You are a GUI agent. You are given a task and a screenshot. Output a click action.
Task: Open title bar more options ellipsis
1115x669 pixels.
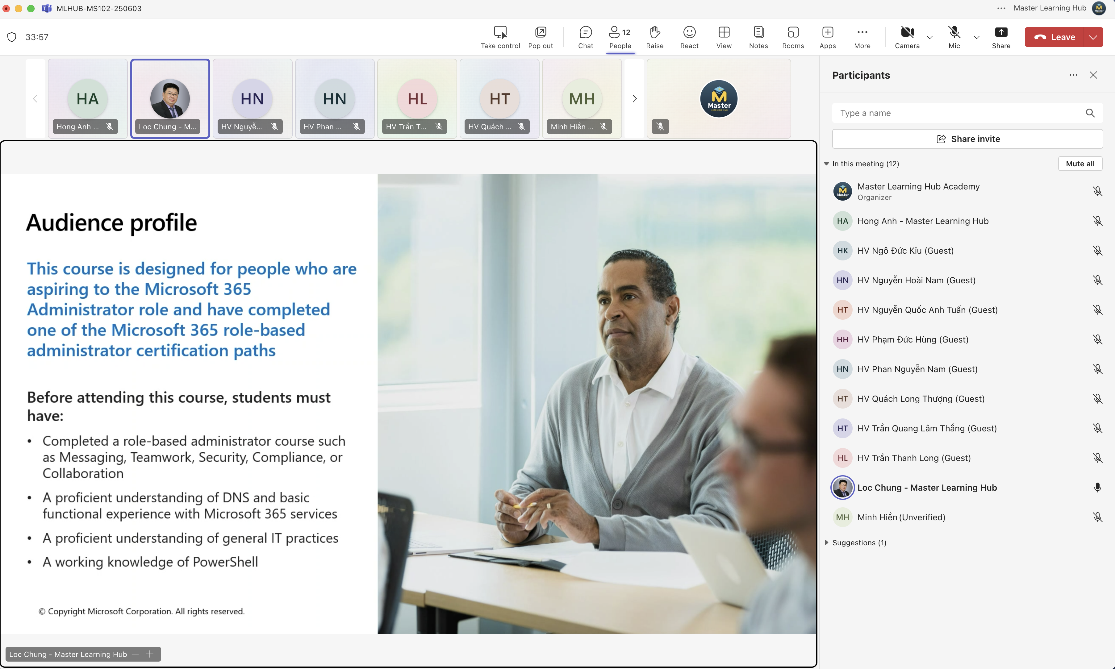coord(1001,8)
